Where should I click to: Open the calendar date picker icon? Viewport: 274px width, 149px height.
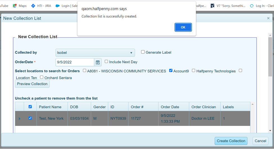pyautogui.click(x=98, y=62)
